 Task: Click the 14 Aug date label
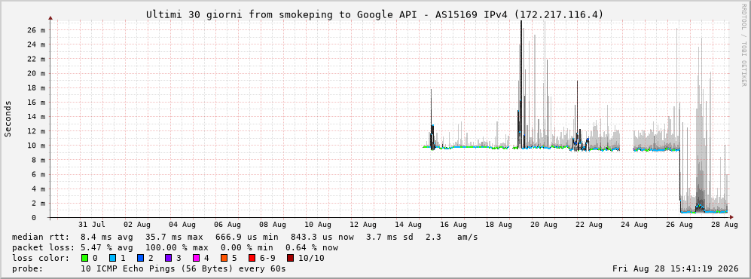408,225
